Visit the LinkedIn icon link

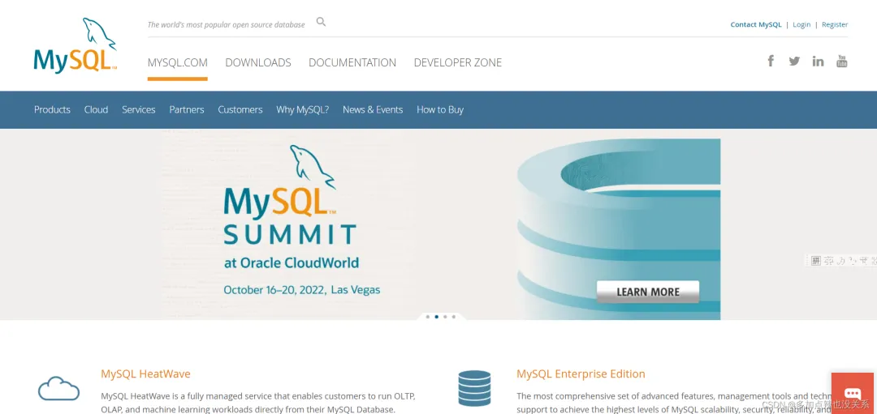818,62
